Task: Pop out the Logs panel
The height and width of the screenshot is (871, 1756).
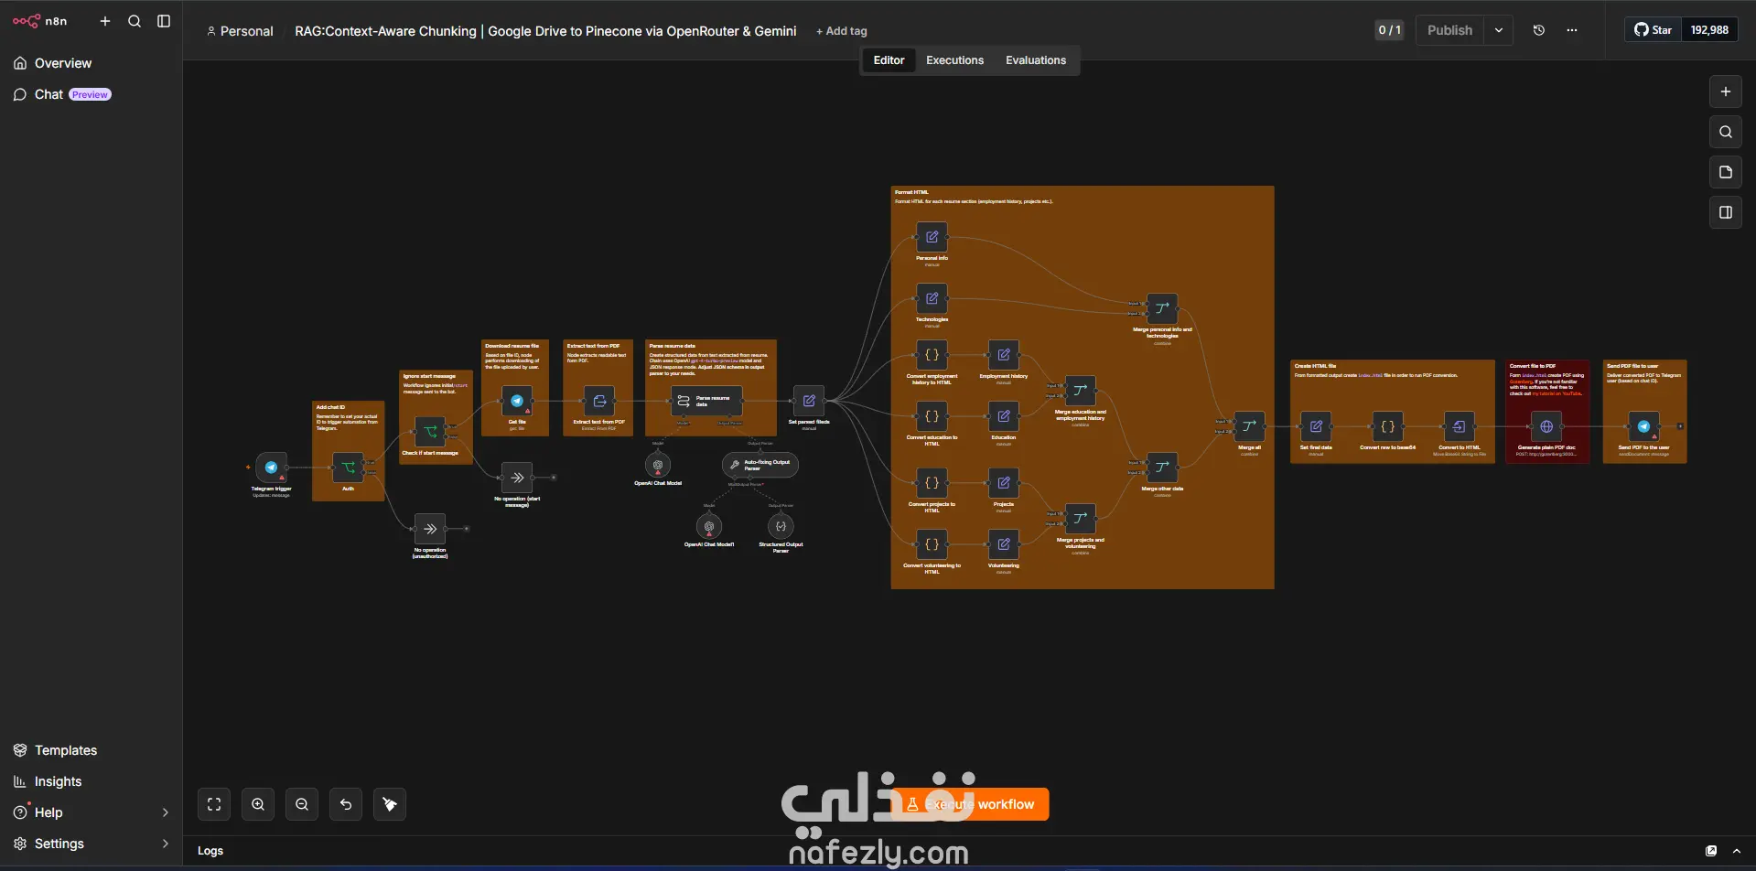Action: tap(1711, 851)
